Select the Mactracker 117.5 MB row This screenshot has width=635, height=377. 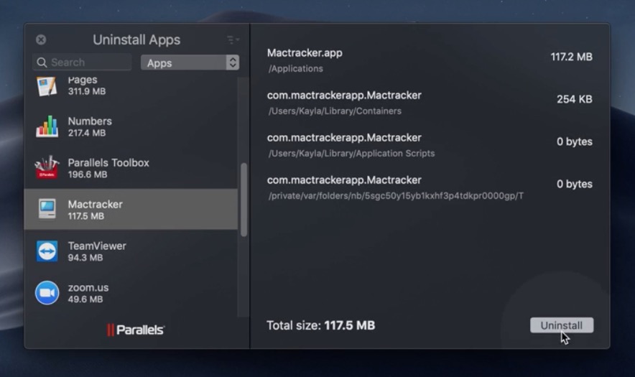point(131,210)
